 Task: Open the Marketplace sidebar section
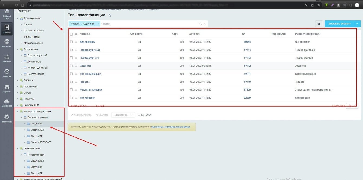[7, 103]
